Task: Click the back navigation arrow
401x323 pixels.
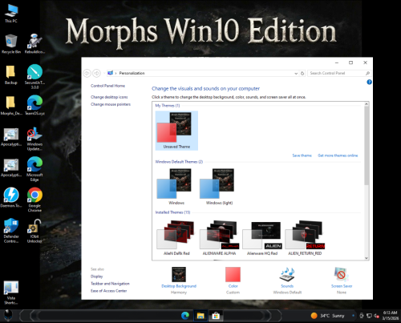Action: tap(87, 73)
